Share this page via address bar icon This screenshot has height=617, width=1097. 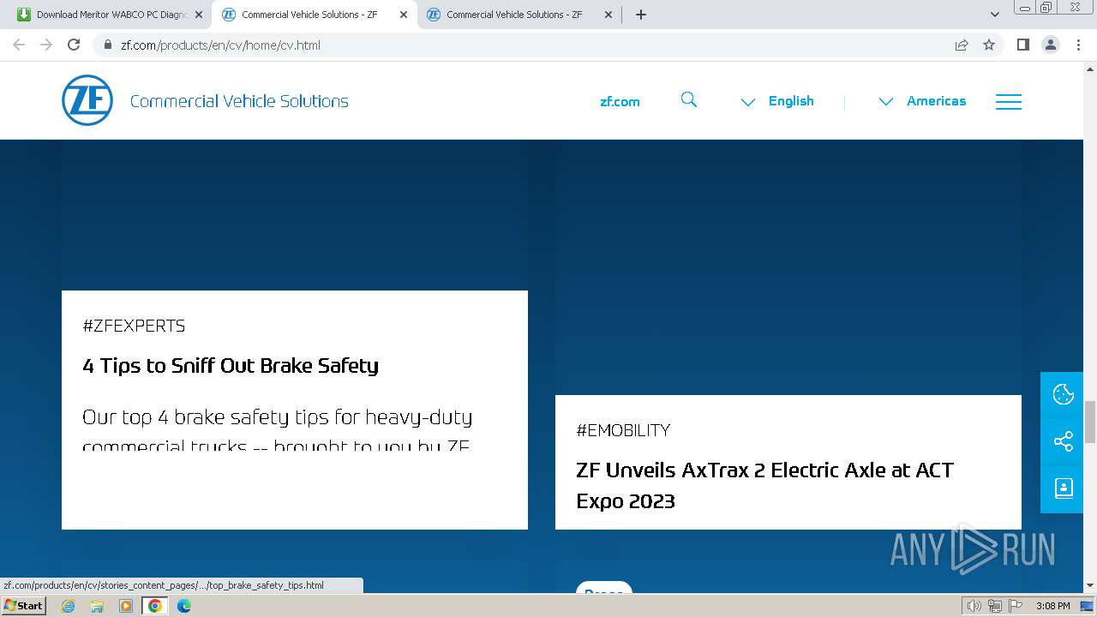pos(962,45)
